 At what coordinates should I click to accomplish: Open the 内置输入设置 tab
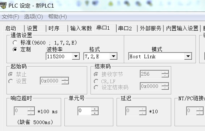click(x=182, y=28)
